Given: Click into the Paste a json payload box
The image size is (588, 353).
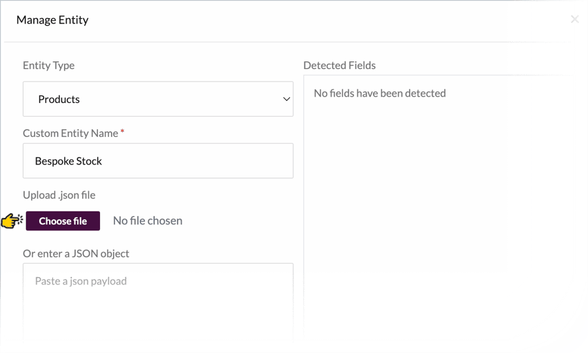Looking at the screenshot, I should pyautogui.click(x=158, y=303).
